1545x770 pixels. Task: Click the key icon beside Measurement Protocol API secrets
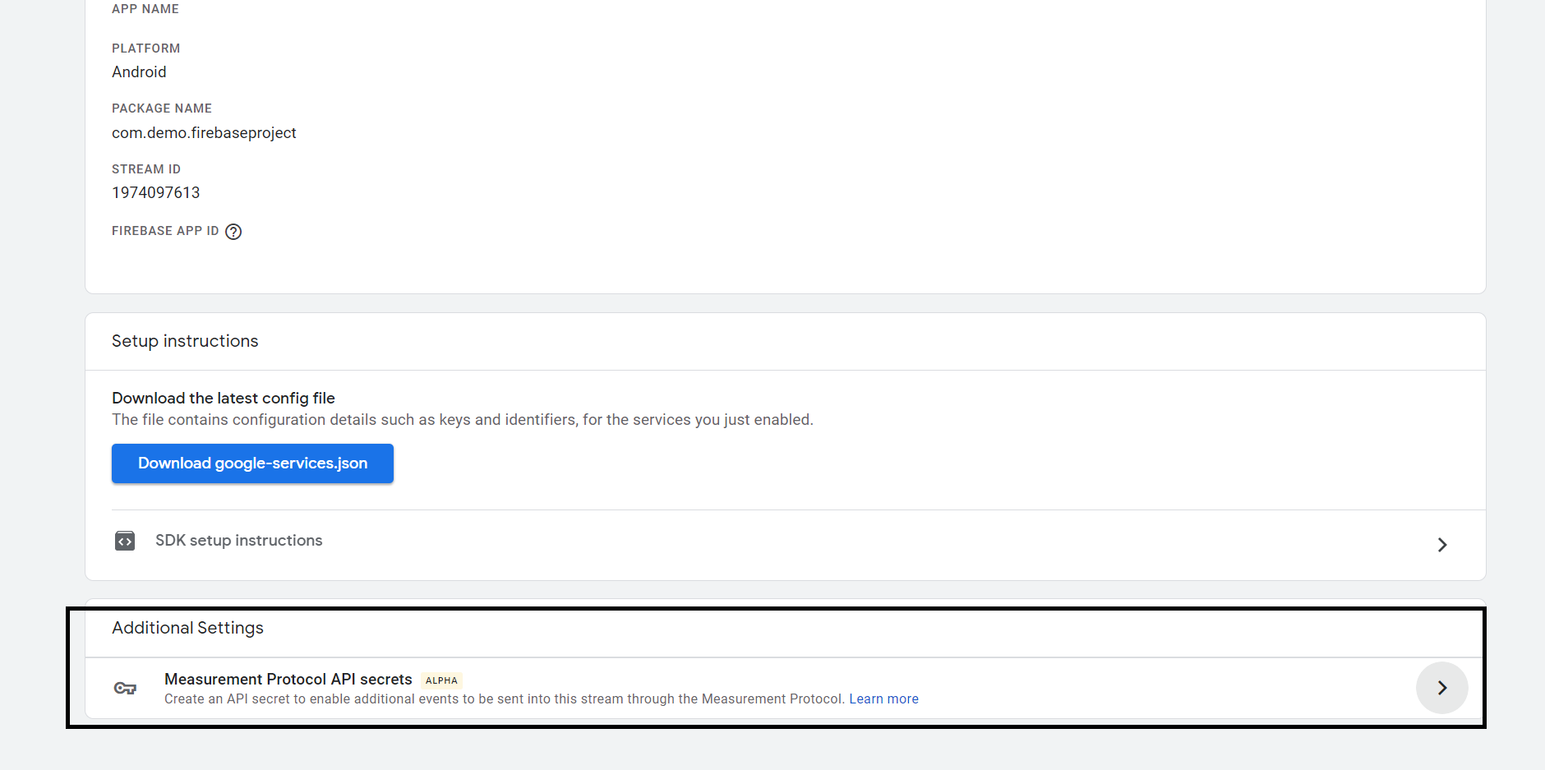125,688
